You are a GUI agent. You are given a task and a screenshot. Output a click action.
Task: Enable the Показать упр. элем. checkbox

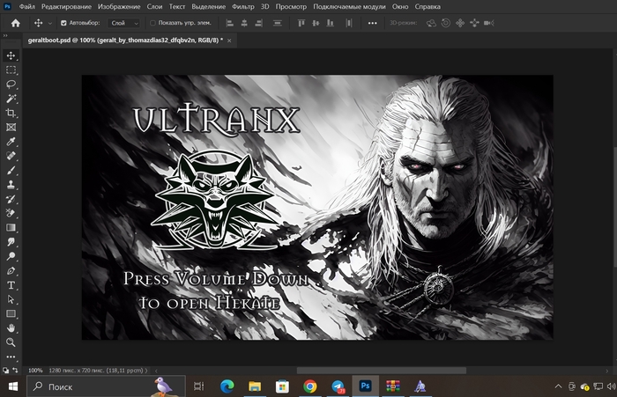[x=152, y=23]
